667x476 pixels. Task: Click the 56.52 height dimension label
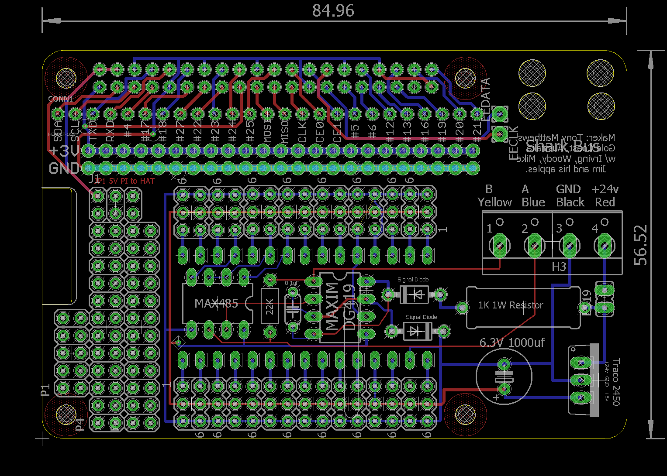(641, 245)
